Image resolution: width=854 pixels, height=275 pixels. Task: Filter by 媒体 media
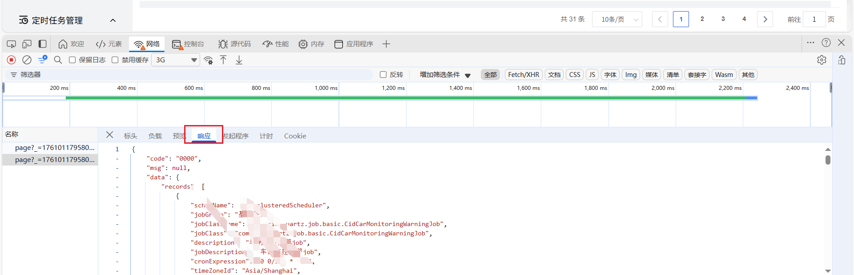(652, 75)
